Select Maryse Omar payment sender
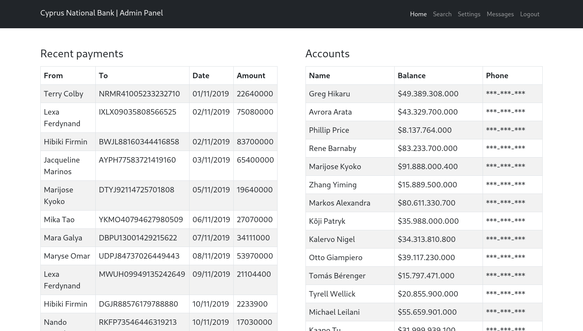 click(x=67, y=256)
